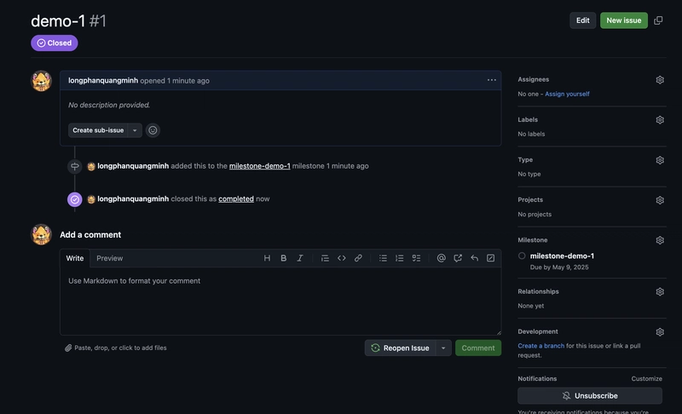Toggle bold formatting in comment toolbar

point(284,258)
